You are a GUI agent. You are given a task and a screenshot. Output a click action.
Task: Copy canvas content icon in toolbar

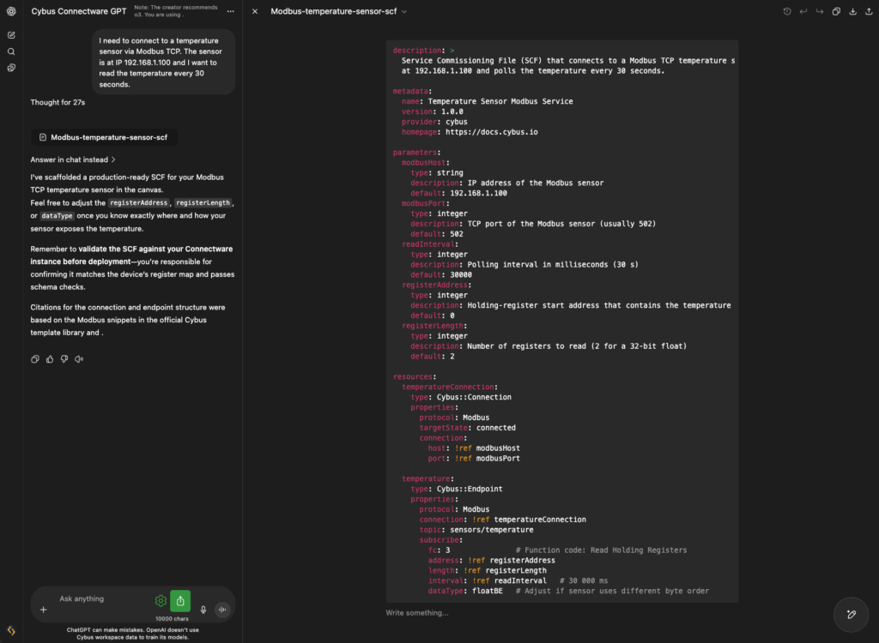coord(836,11)
